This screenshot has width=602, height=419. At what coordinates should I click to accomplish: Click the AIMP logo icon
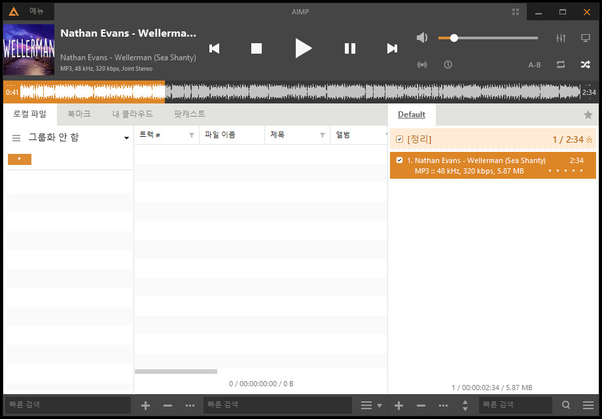[14, 12]
